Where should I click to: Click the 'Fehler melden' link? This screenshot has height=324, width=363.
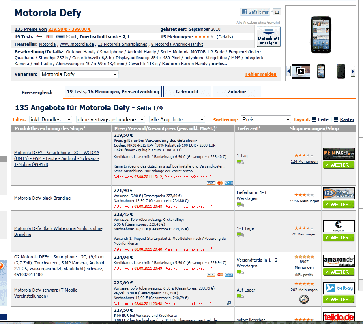pyautogui.click(x=261, y=74)
